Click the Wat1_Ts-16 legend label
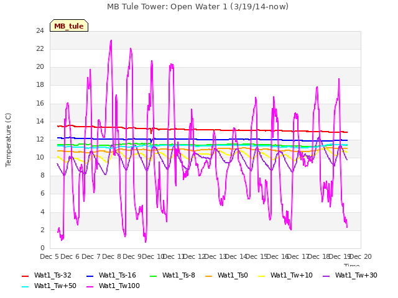Image resolution: width=398 pixels, height=298 pixels. [x=118, y=275]
